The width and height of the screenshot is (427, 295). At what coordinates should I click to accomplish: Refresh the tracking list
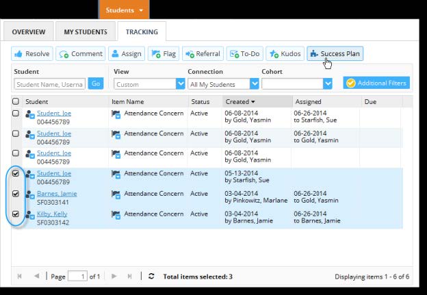151,277
